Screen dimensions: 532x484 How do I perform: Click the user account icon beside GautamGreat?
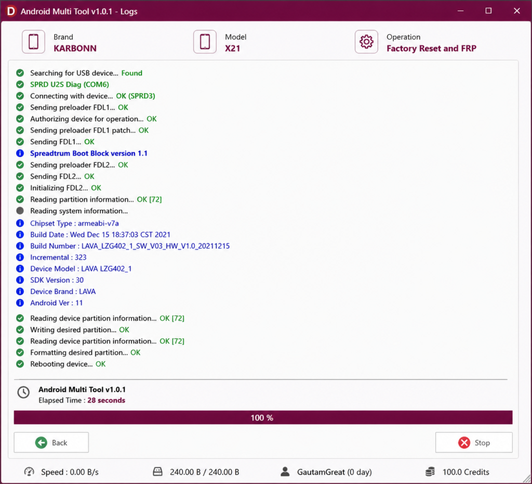click(285, 472)
